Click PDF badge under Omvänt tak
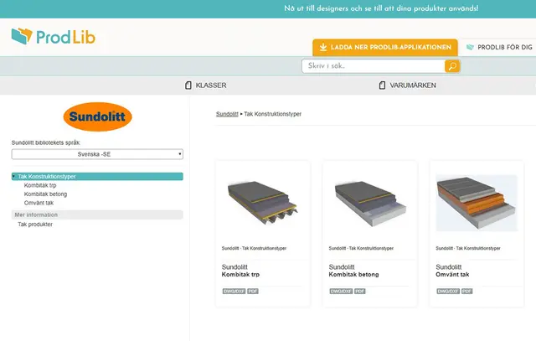Viewport: 536px width, 341px height. (467, 292)
